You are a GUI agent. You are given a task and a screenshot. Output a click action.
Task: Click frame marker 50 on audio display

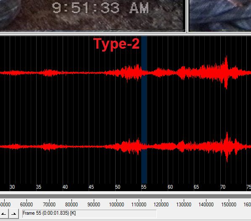(x=118, y=187)
